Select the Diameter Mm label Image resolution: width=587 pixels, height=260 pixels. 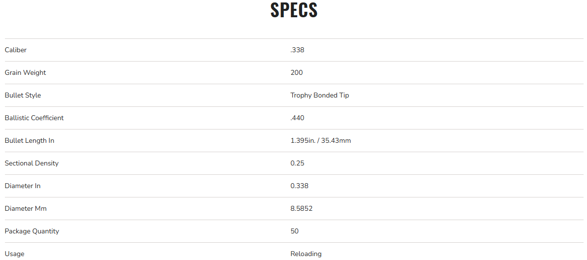26,208
